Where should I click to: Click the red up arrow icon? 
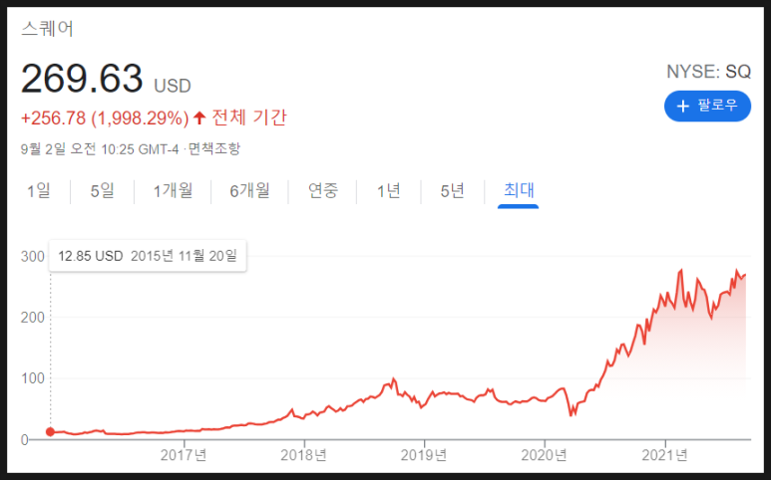coord(199,118)
